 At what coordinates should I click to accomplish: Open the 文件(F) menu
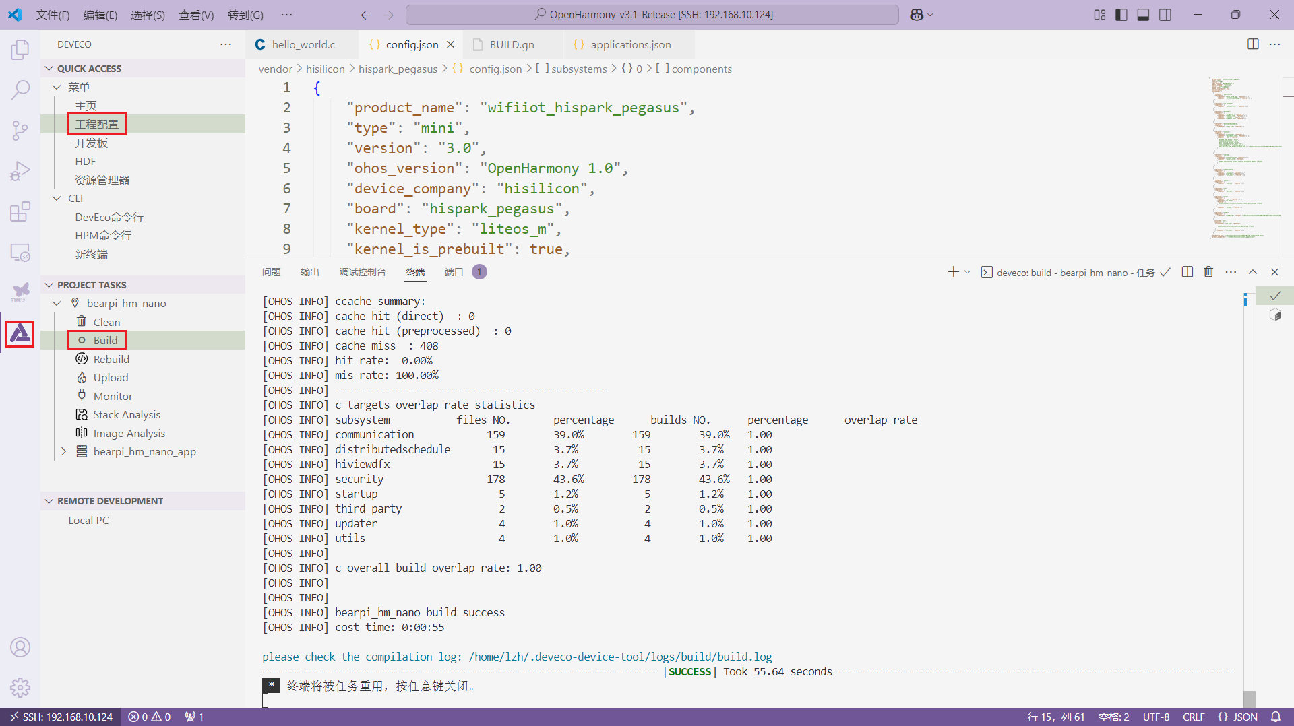[53, 15]
